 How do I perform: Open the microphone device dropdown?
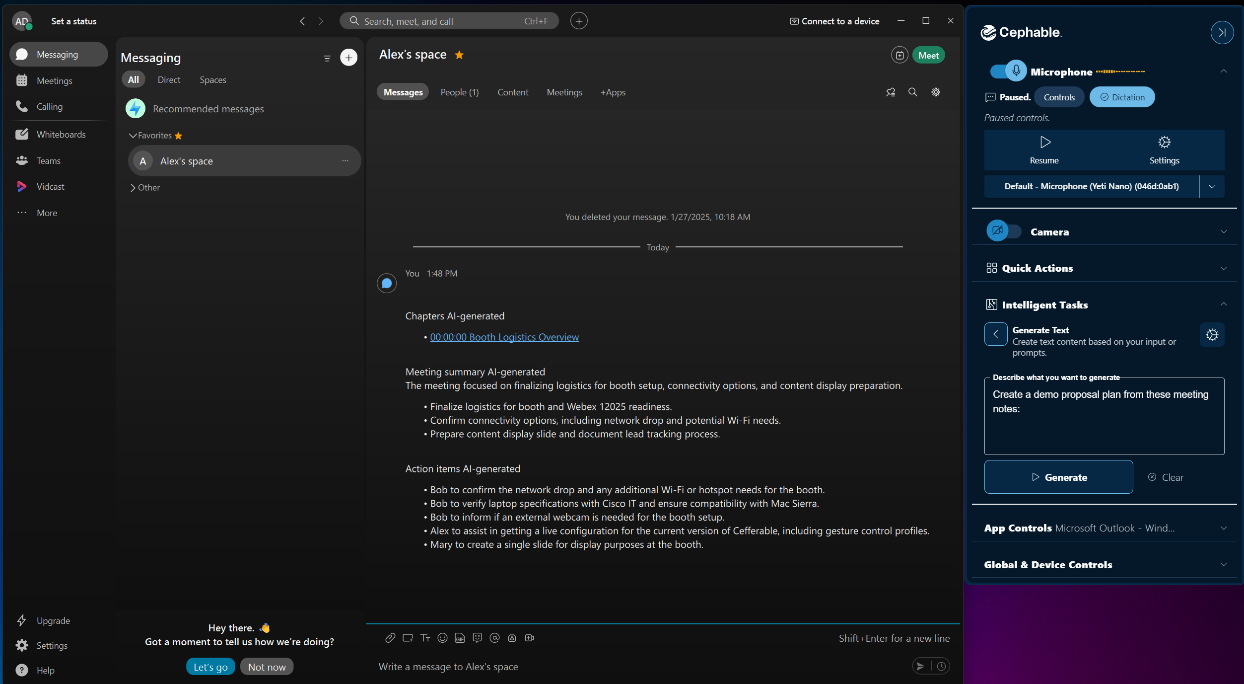click(x=1212, y=186)
